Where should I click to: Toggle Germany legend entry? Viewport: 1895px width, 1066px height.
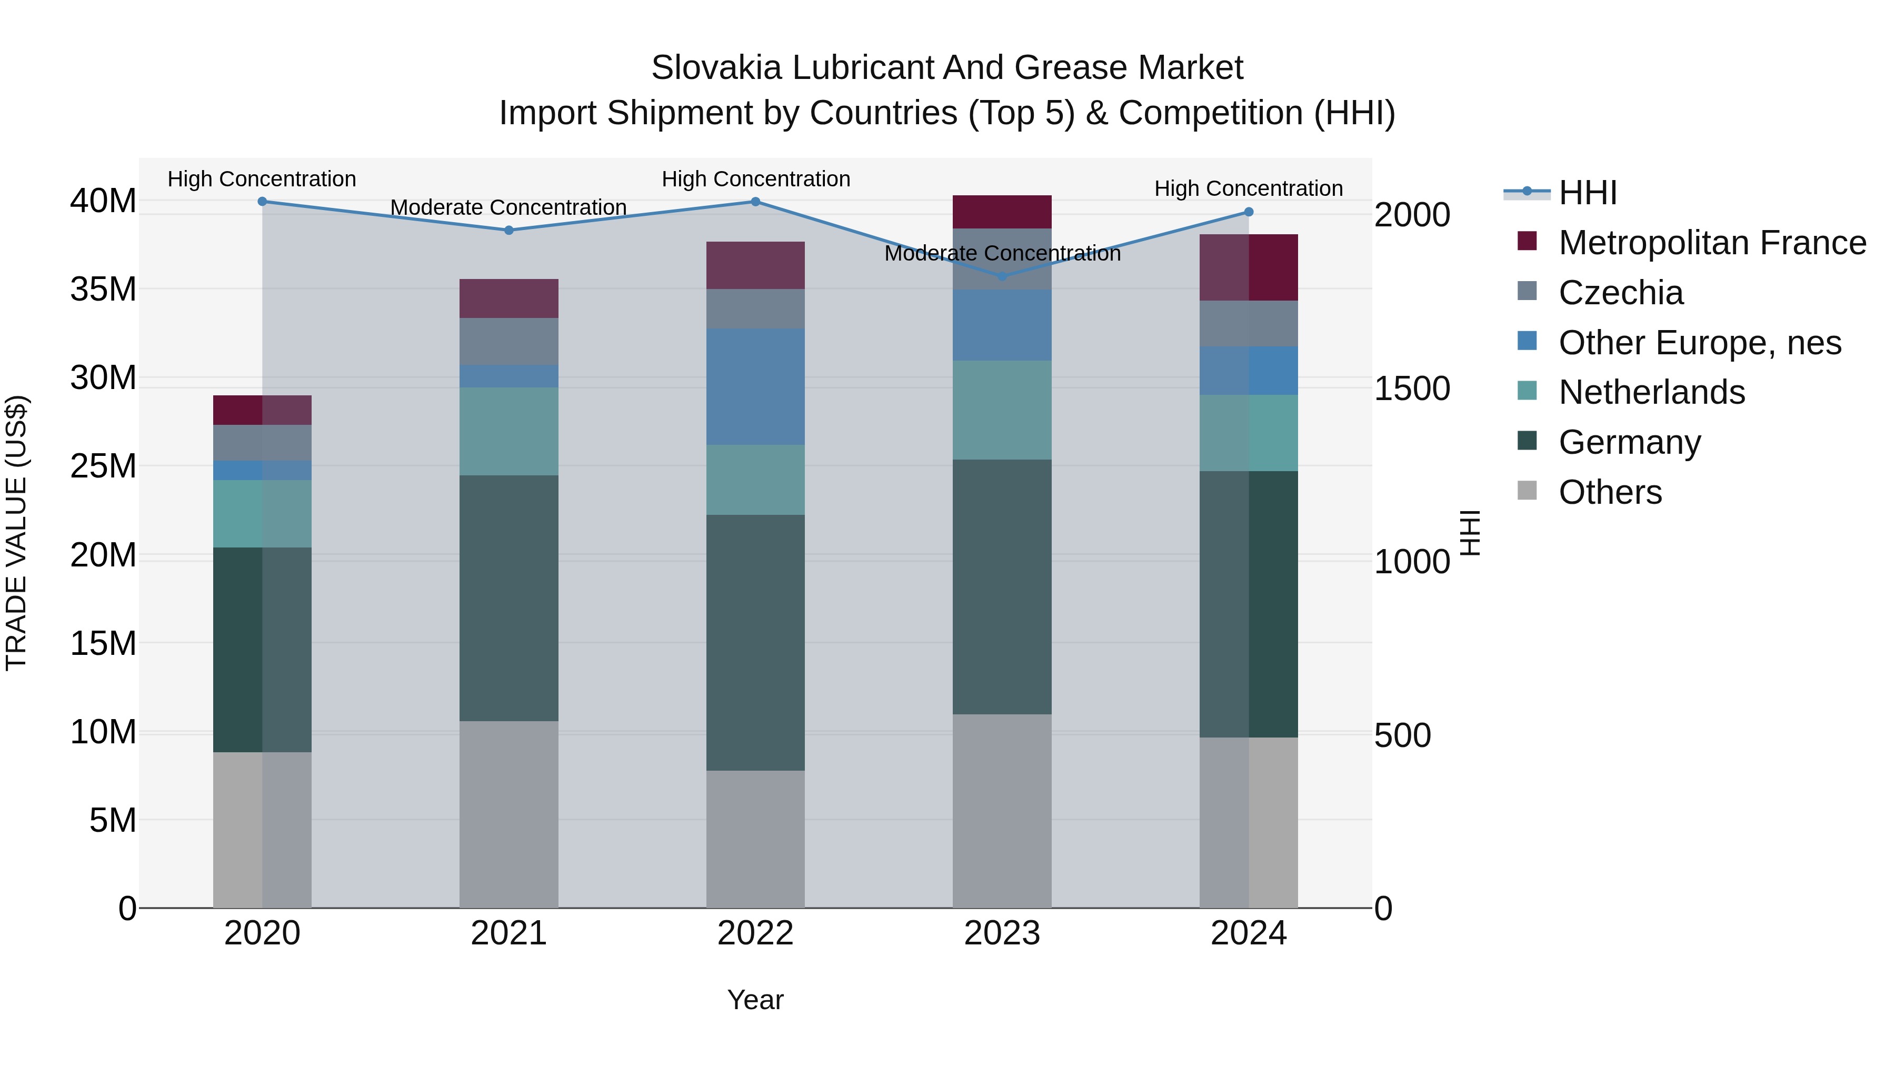(1609, 442)
